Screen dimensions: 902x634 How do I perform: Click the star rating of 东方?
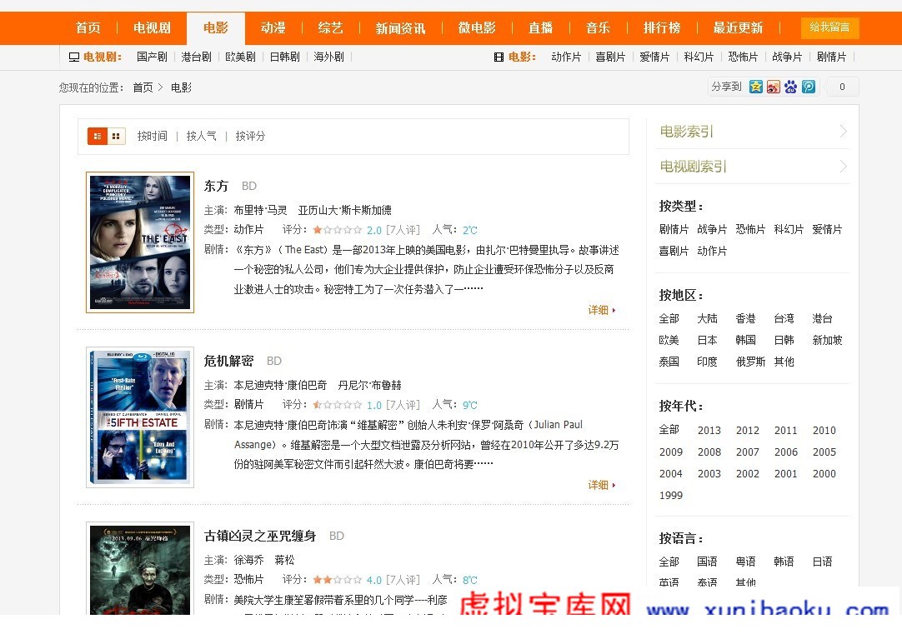(337, 230)
